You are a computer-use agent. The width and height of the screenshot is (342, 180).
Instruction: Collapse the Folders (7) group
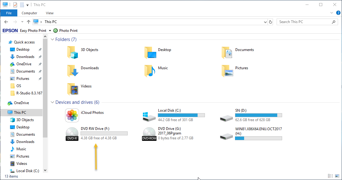[x=52, y=39]
